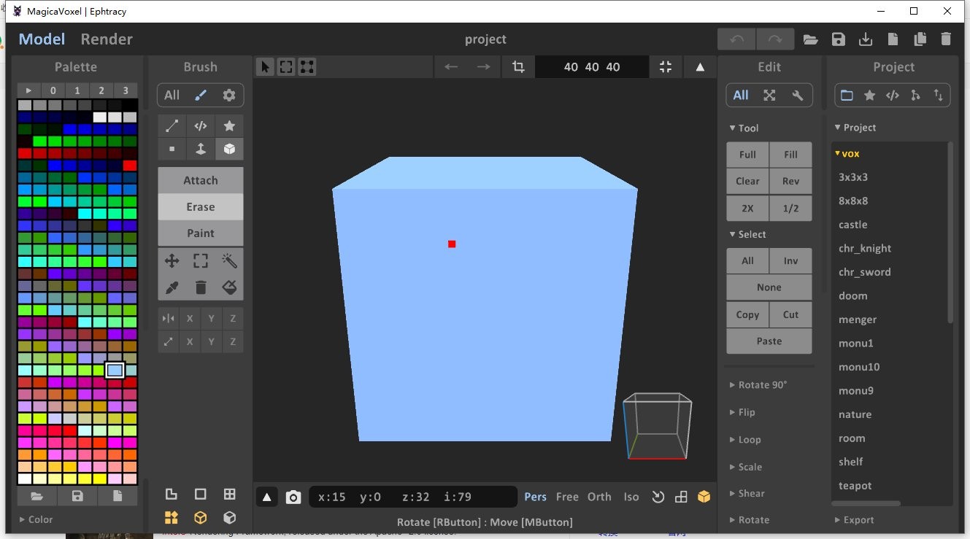This screenshot has height=539, width=970.
Task: Click the camera screenshot icon
Action: tap(293, 497)
